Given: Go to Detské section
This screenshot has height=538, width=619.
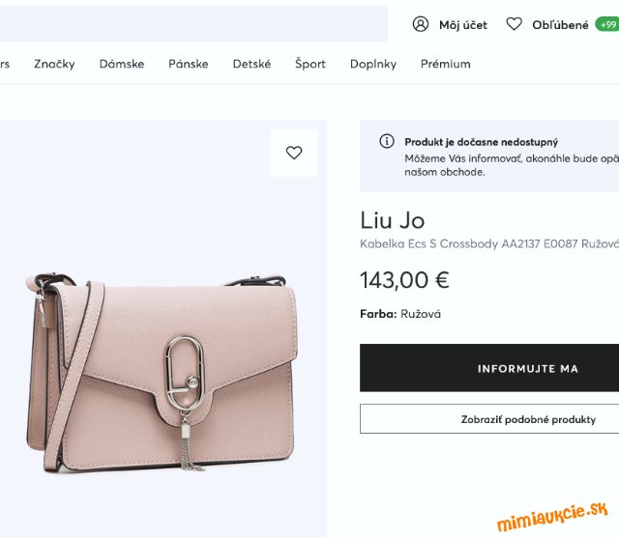Looking at the screenshot, I should click(251, 64).
